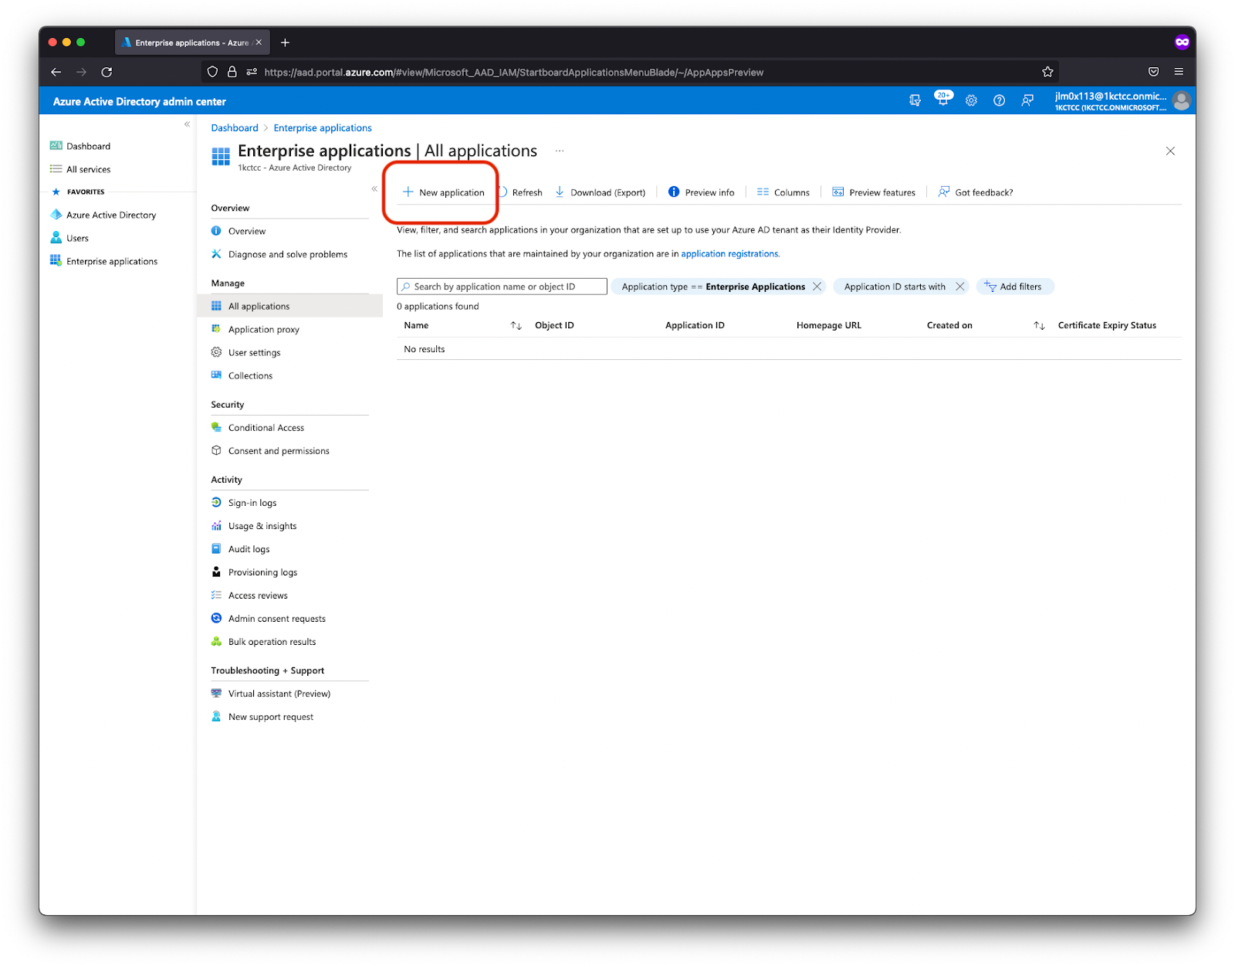Open Preview info
The height and width of the screenshot is (967, 1235).
point(701,192)
